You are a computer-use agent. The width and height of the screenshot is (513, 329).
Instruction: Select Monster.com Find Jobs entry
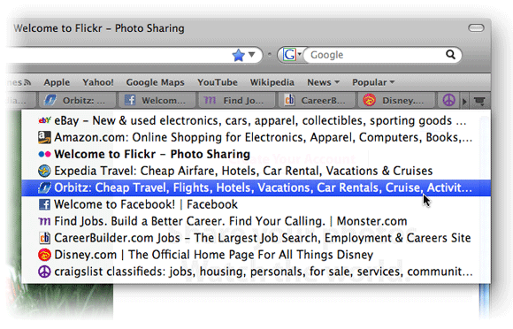pyautogui.click(x=256, y=221)
